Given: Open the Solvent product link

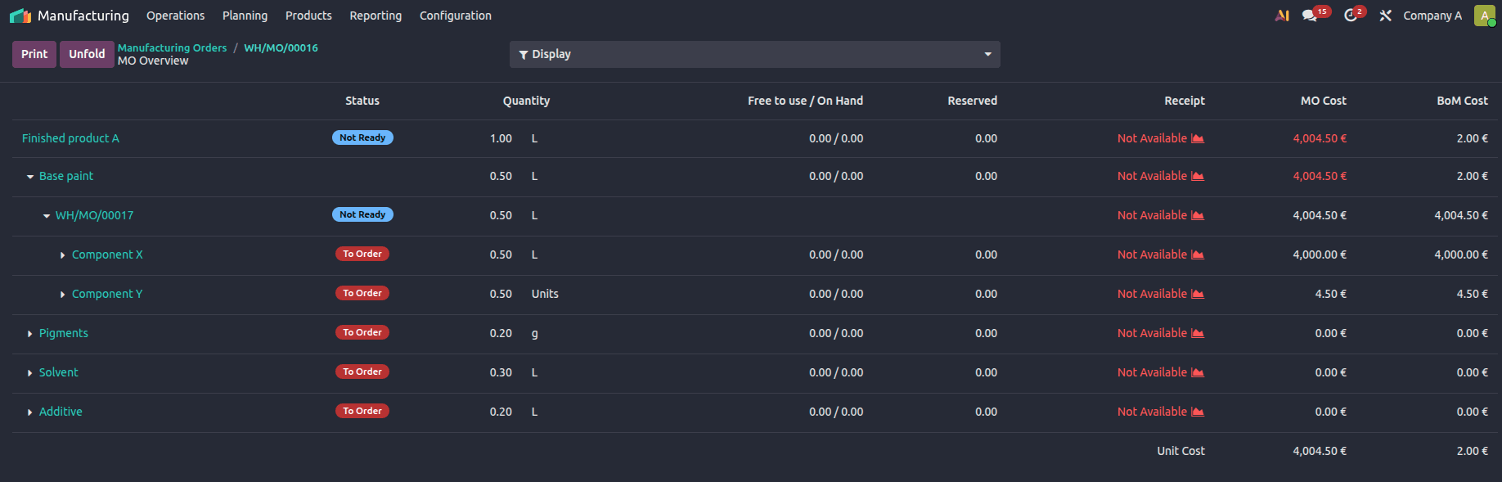Looking at the screenshot, I should point(59,372).
